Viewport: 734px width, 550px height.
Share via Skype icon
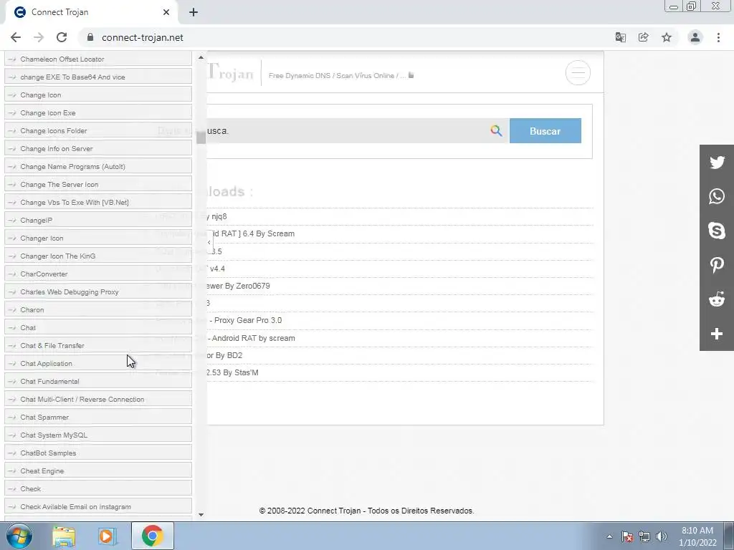click(x=717, y=231)
